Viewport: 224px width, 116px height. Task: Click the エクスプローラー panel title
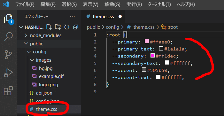click(x=36, y=17)
